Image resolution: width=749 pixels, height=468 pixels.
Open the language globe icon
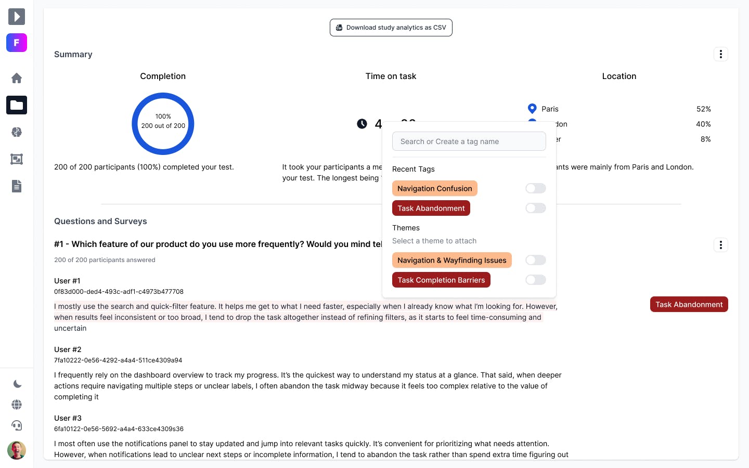17,405
